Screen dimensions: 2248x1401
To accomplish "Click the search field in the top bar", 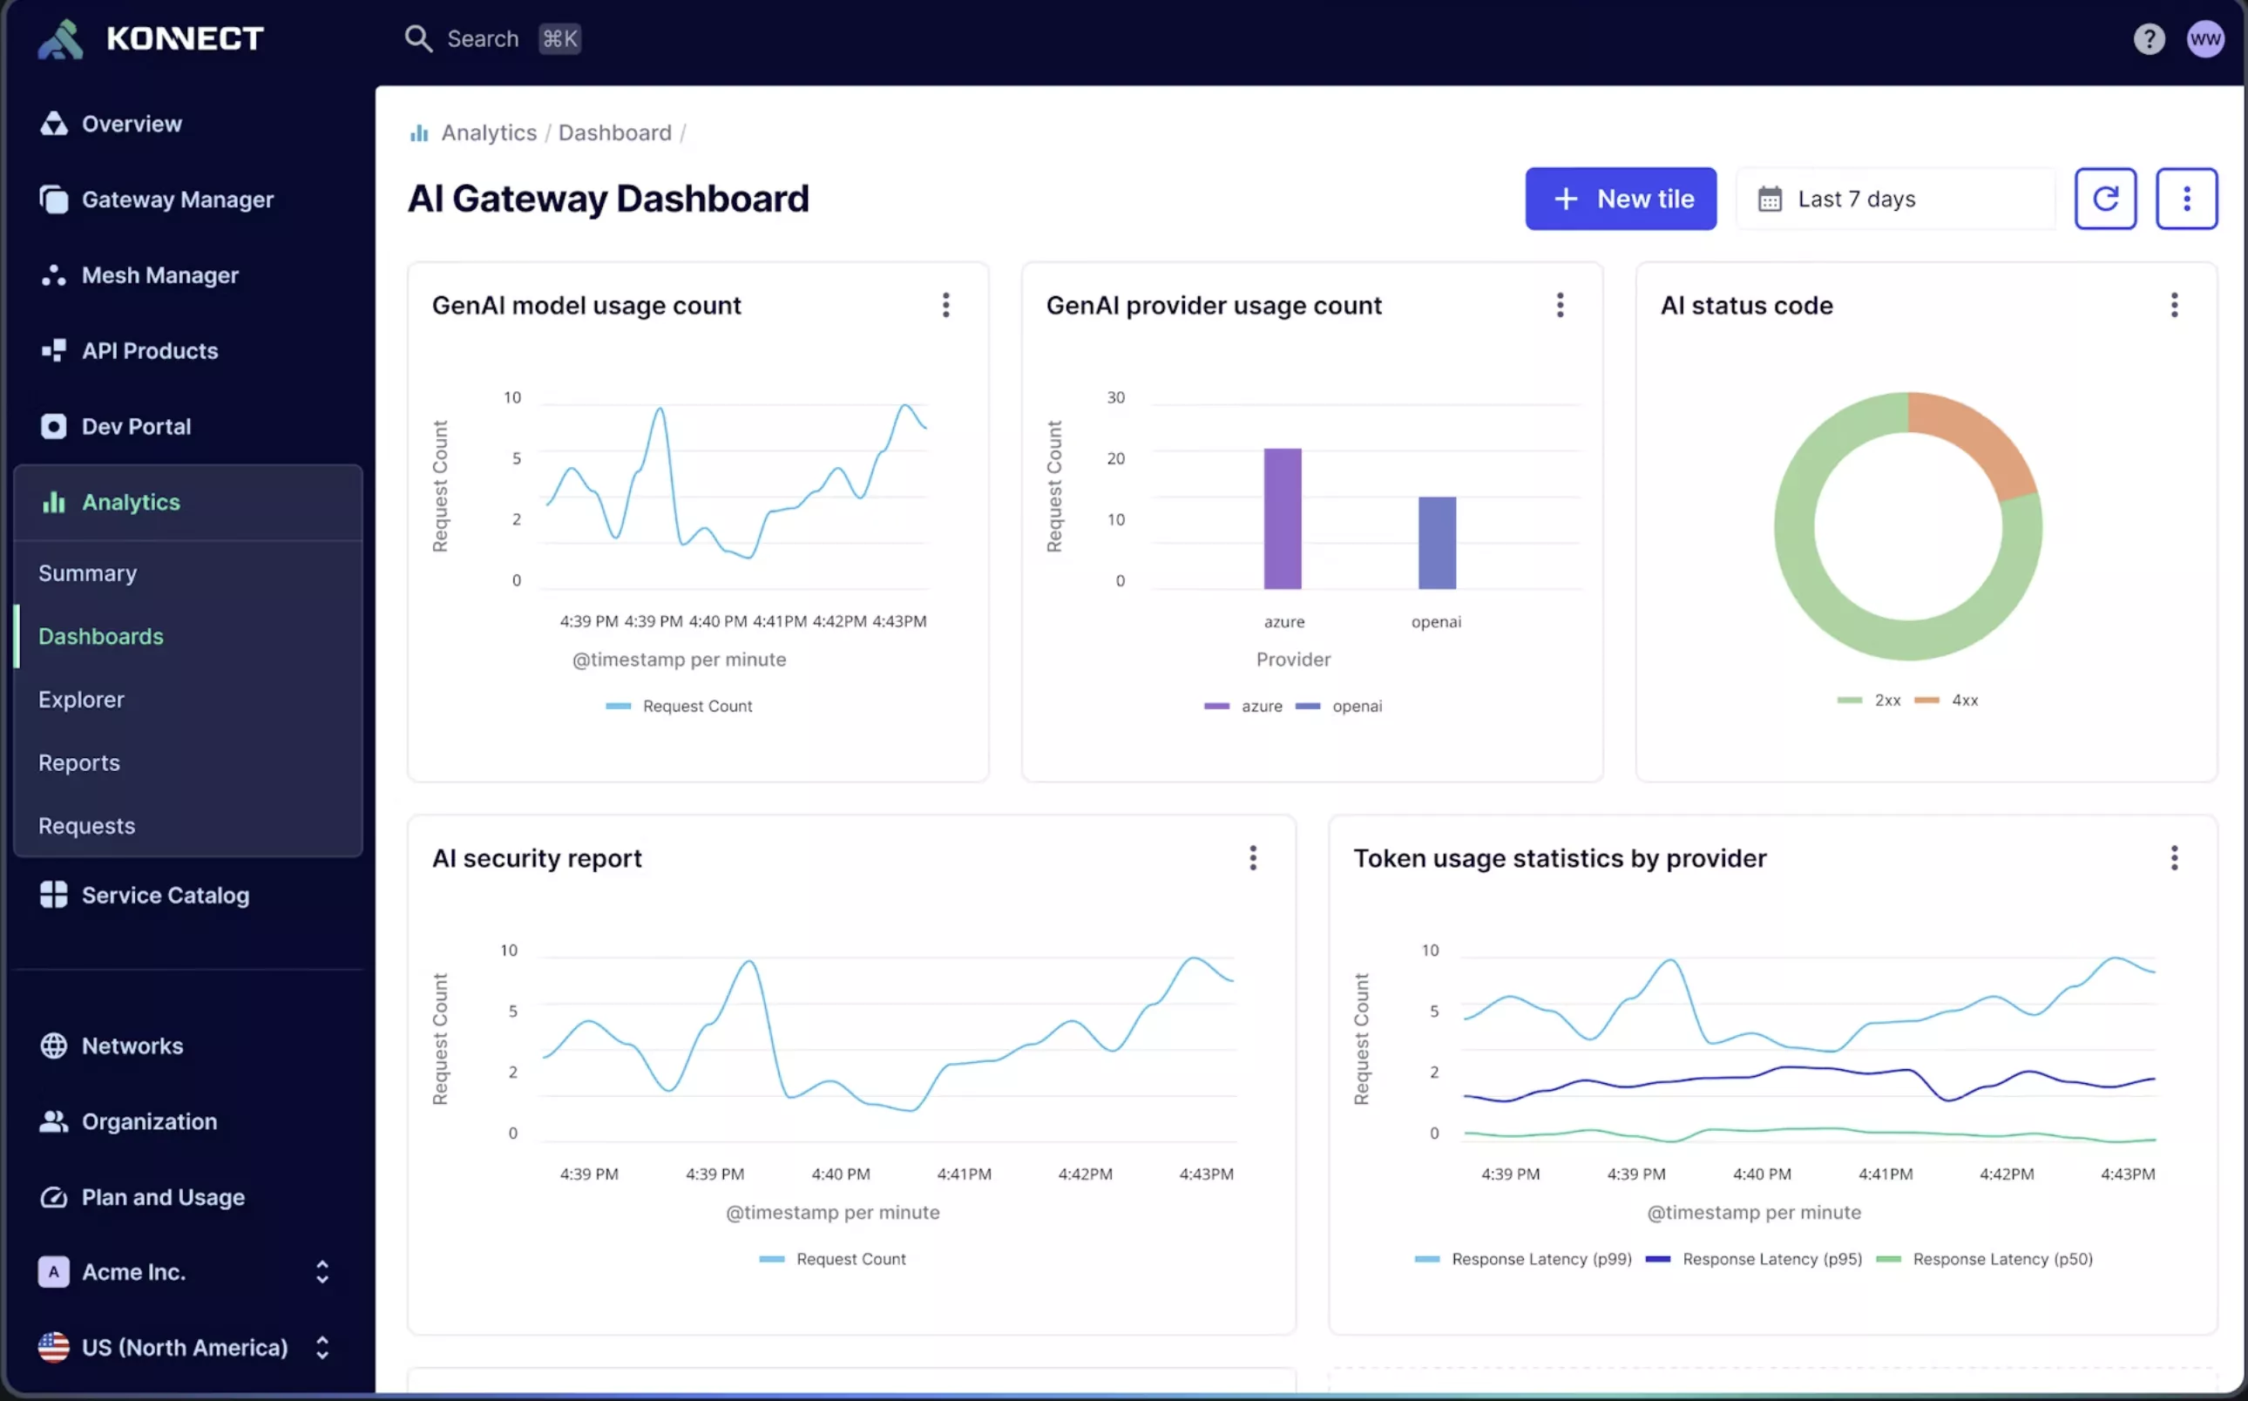I will click(482, 38).
